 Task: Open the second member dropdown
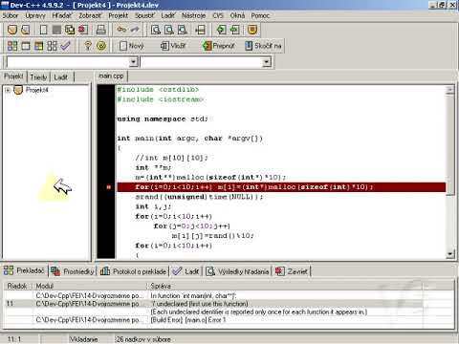pyautogui.click(x=267, y=62)
